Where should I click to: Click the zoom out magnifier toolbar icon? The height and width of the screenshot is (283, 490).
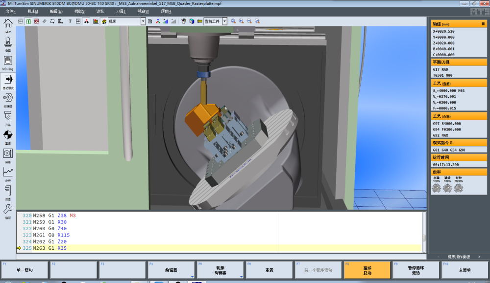249,22
